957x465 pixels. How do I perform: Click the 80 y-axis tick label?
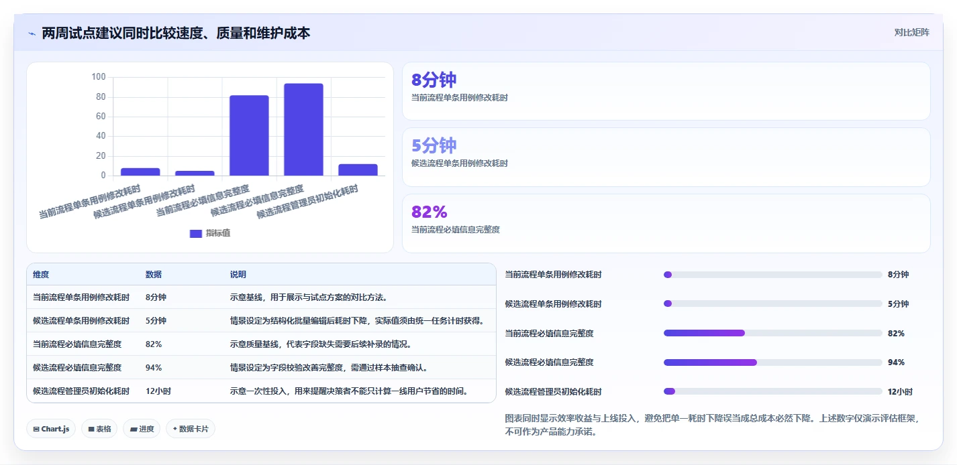coord(101,96)
